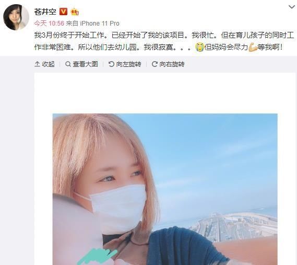Viewport: 297px width, 265px height.
Task: Click the 收起 upward arrow icon
Action: tap(37, 64)
